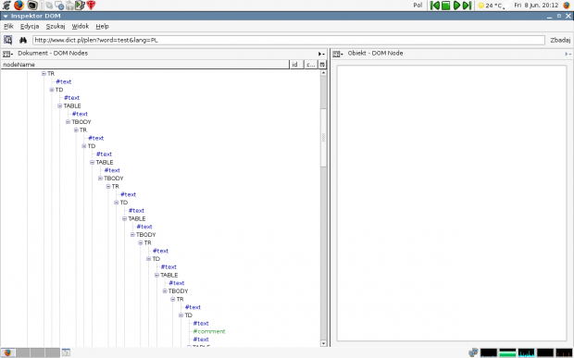Image resolution: width=574 pixels, height=358 pixels.
Task: Click the printer-like launcher icon in the top panel
Action: [x=69, y=6]
